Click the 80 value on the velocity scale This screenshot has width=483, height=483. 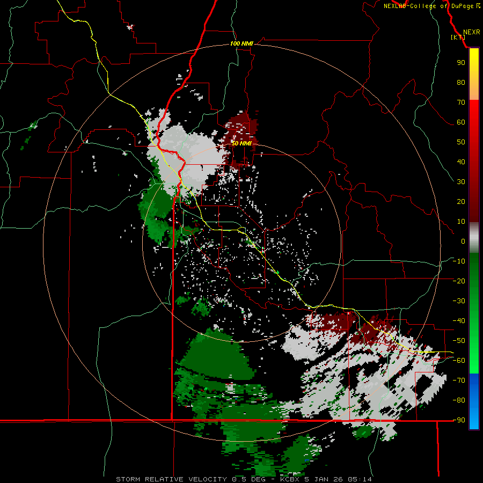[x=461, y=83]
